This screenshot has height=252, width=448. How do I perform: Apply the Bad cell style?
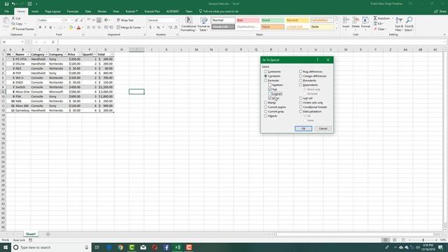click(x=248, y=20)
